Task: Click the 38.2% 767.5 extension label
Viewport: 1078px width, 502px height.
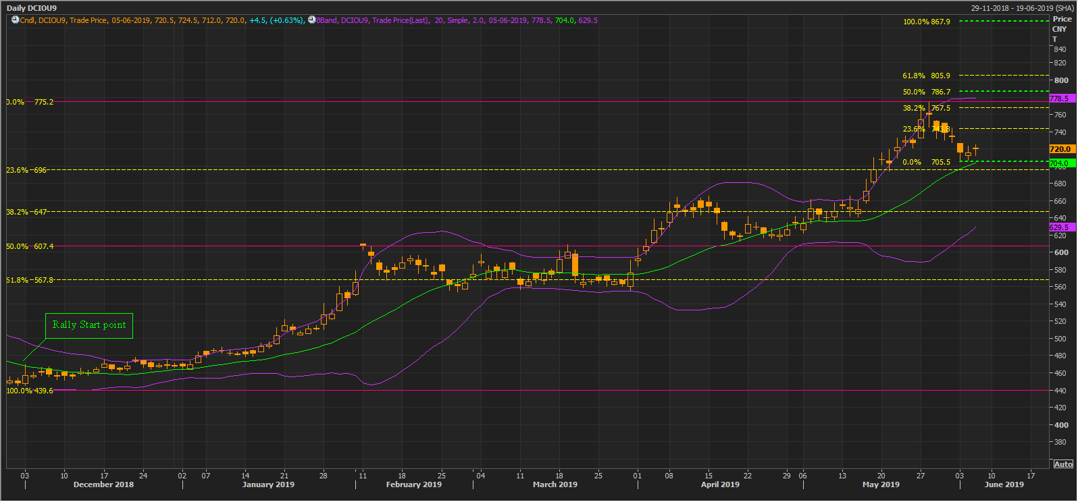Action: click(927, 108)
